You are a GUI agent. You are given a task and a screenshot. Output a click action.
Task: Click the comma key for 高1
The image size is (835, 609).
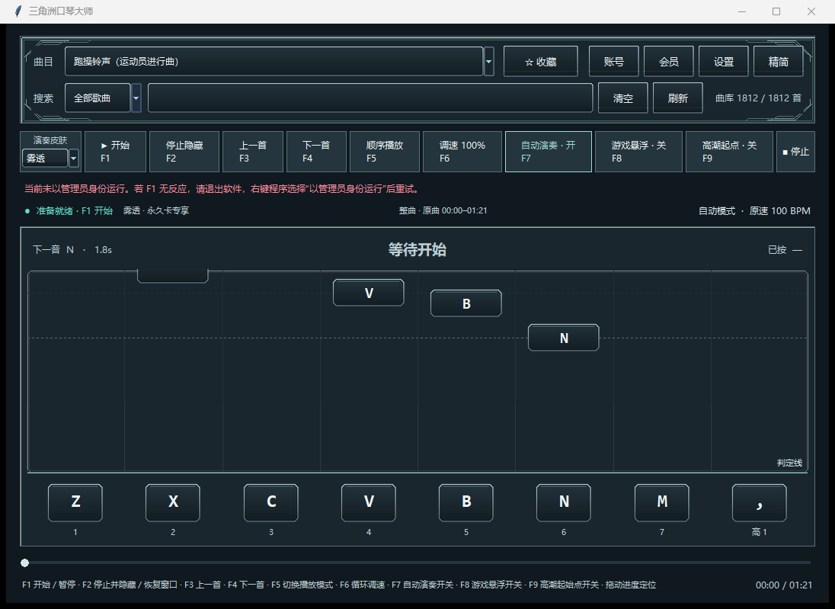760,502
